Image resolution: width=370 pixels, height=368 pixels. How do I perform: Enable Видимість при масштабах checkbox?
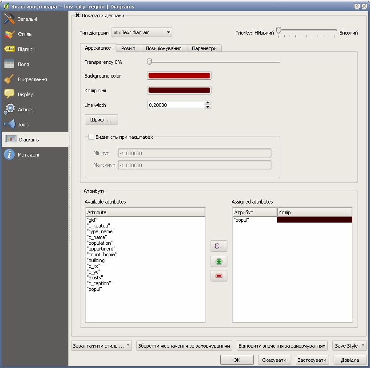(x=92, y=137)
